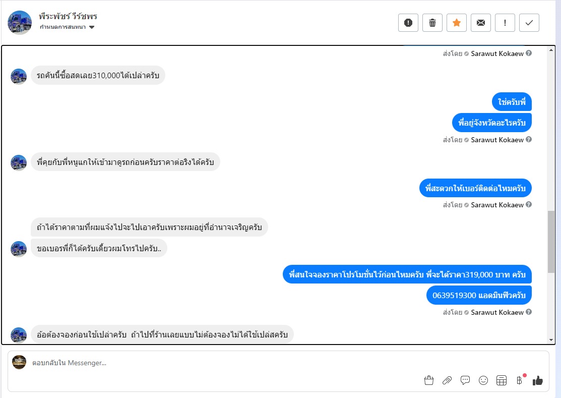Screen dimensions: 561x398
Task: Click the contact's profile picture in header
Action: pos(20,23)
